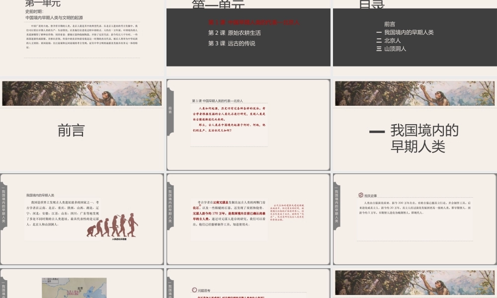Click the 我国境内的早期人类 heading above evolution text
Image resolution: width=497 pixels, height=298 pixels.
pyautogui.click(x=40, y=195)
